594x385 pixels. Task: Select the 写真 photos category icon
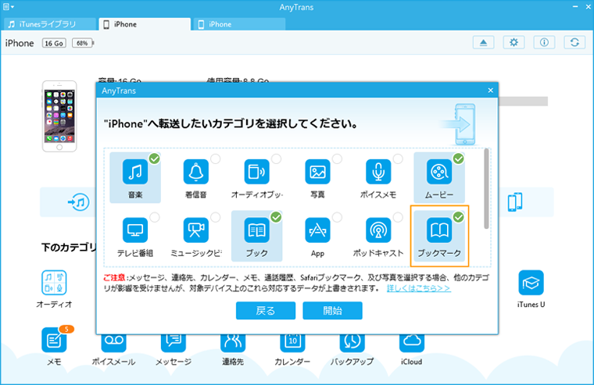(x=317, y=172)
